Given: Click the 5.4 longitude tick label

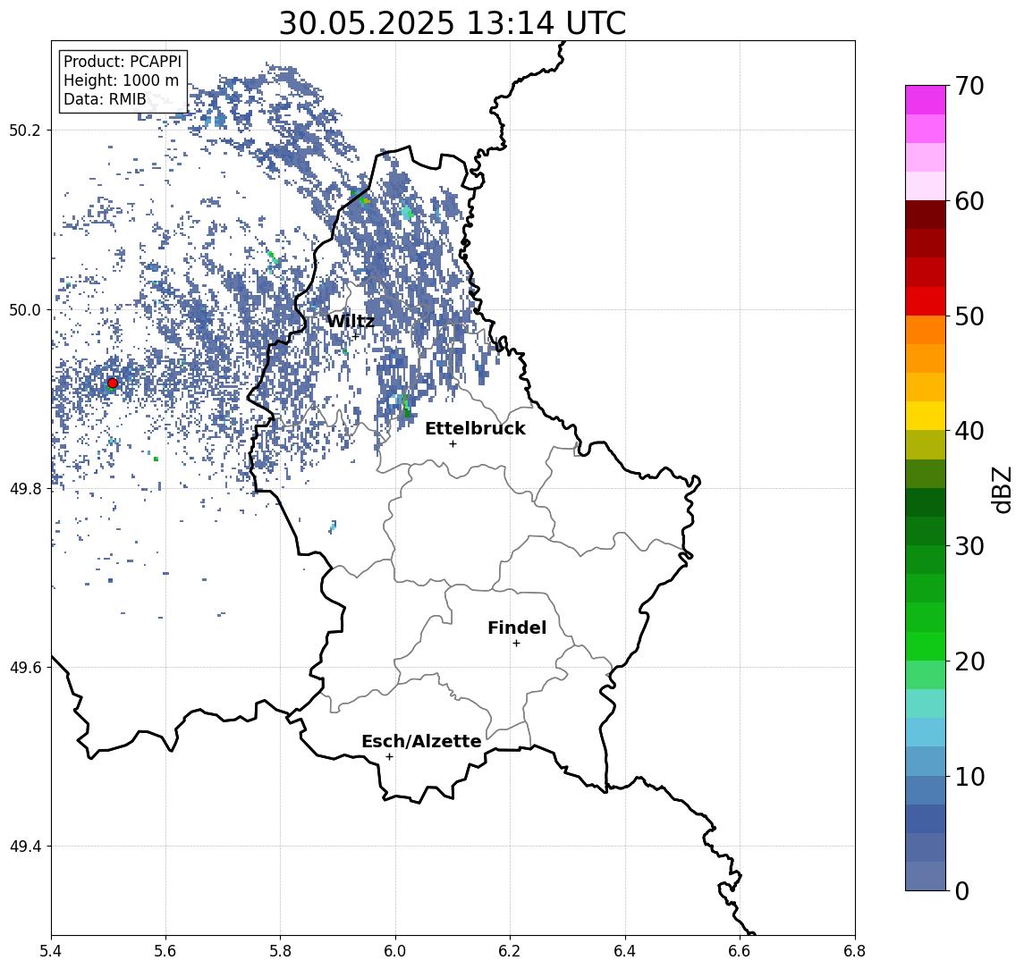Looking at the screenshot, I should pos(51,951).
